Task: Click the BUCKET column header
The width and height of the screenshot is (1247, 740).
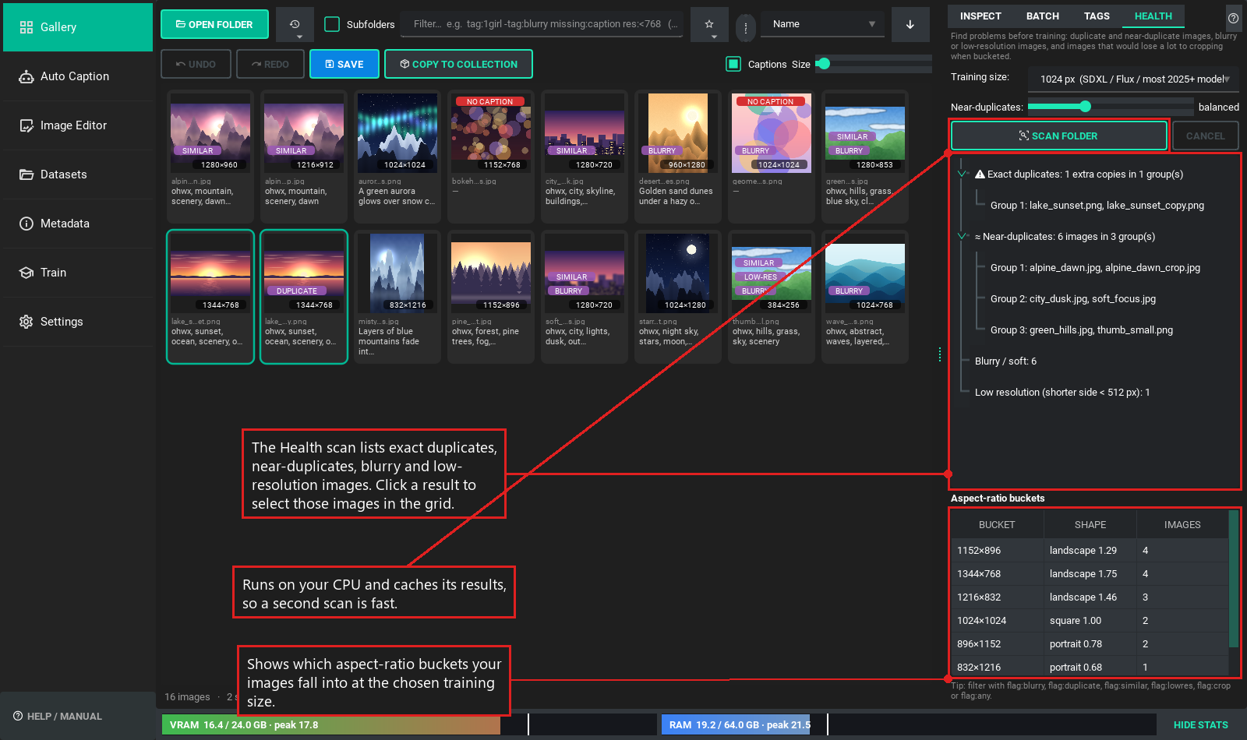Action: [x=997, y=525]
